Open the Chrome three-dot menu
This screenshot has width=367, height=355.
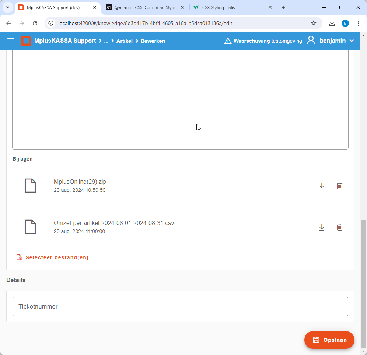click(358, 23)
